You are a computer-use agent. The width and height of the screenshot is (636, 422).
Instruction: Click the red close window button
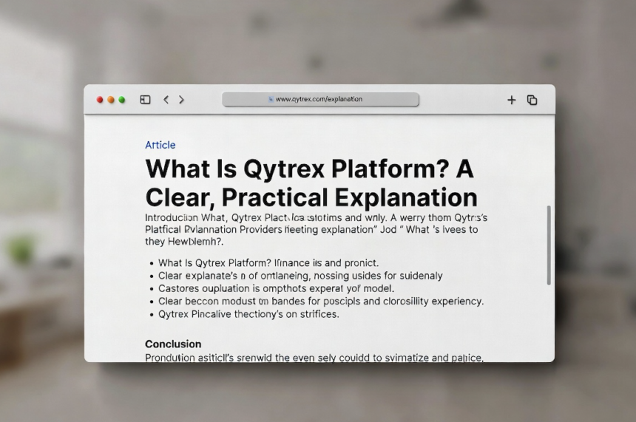pos(100,100)
